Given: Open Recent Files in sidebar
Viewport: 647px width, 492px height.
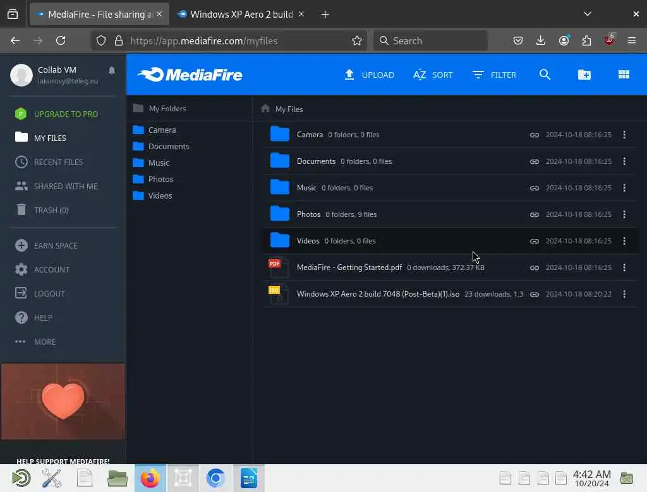Looking at the screenshot, I should (x=49, y=162).
